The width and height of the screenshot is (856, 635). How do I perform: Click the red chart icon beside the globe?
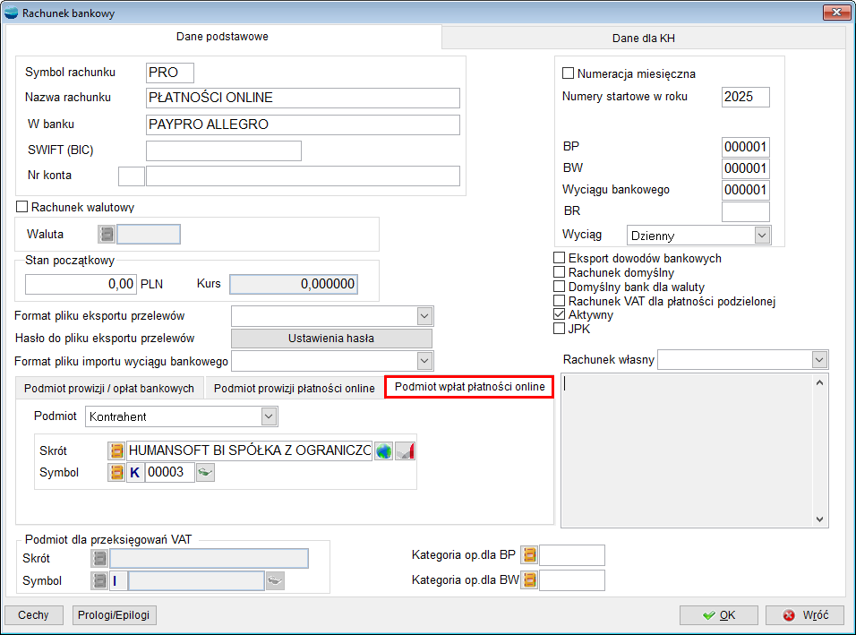click(x=406, y=451)
